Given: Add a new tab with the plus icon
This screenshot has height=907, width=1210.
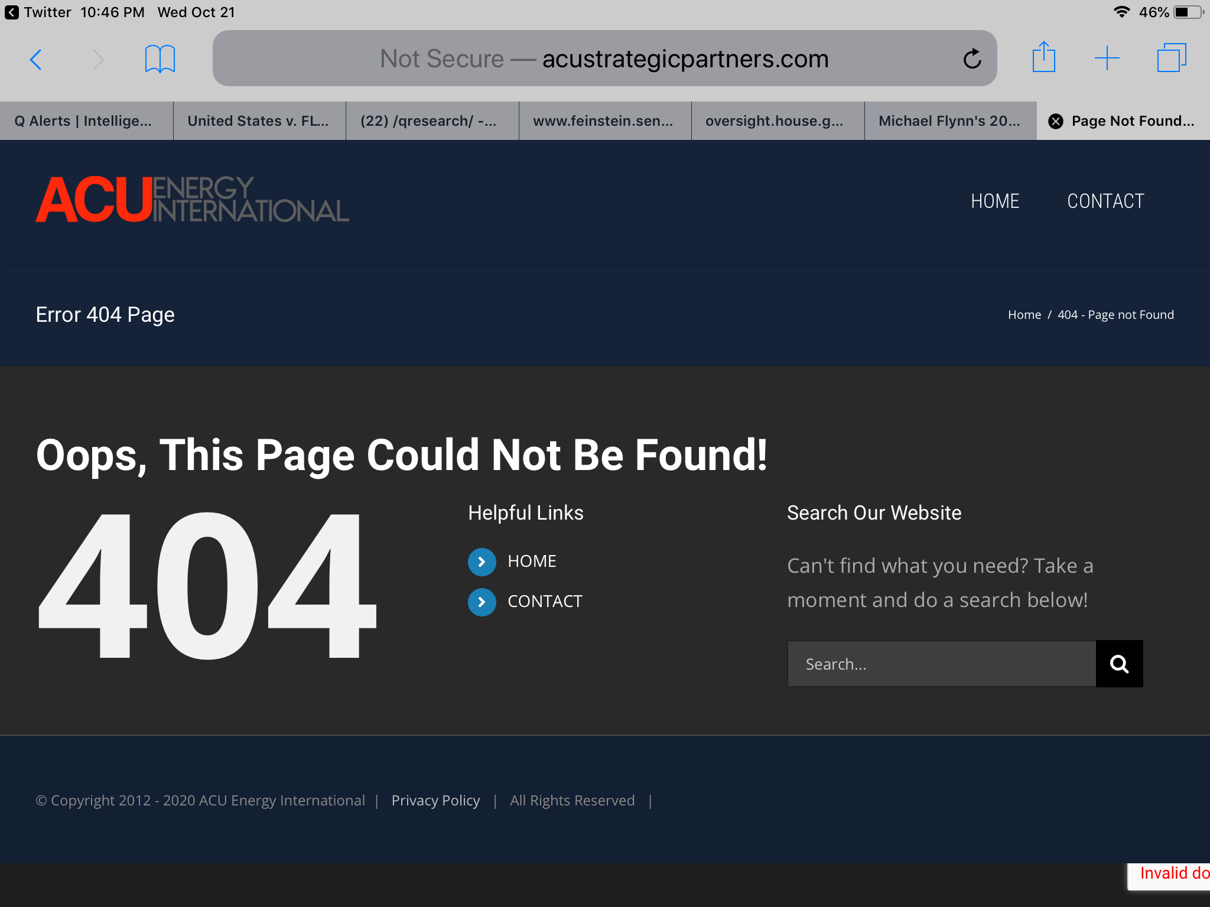Looking at the screenshot, I should [x=1107, y=58].
